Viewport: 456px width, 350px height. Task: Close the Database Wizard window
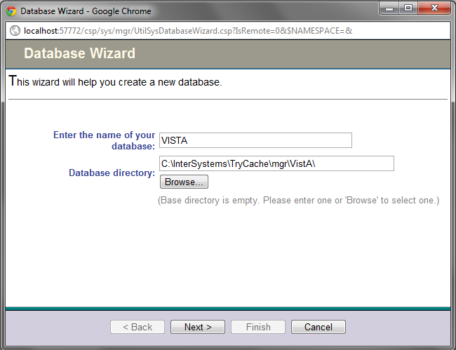point(434,8)
